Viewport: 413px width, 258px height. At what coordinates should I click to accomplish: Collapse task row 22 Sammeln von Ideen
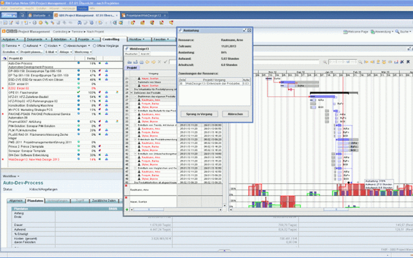(135, 82)
